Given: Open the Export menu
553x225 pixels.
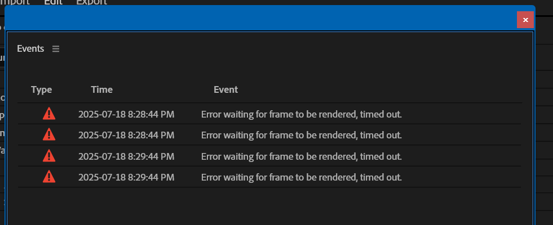Looking at the screenshot, I should 91,2.
